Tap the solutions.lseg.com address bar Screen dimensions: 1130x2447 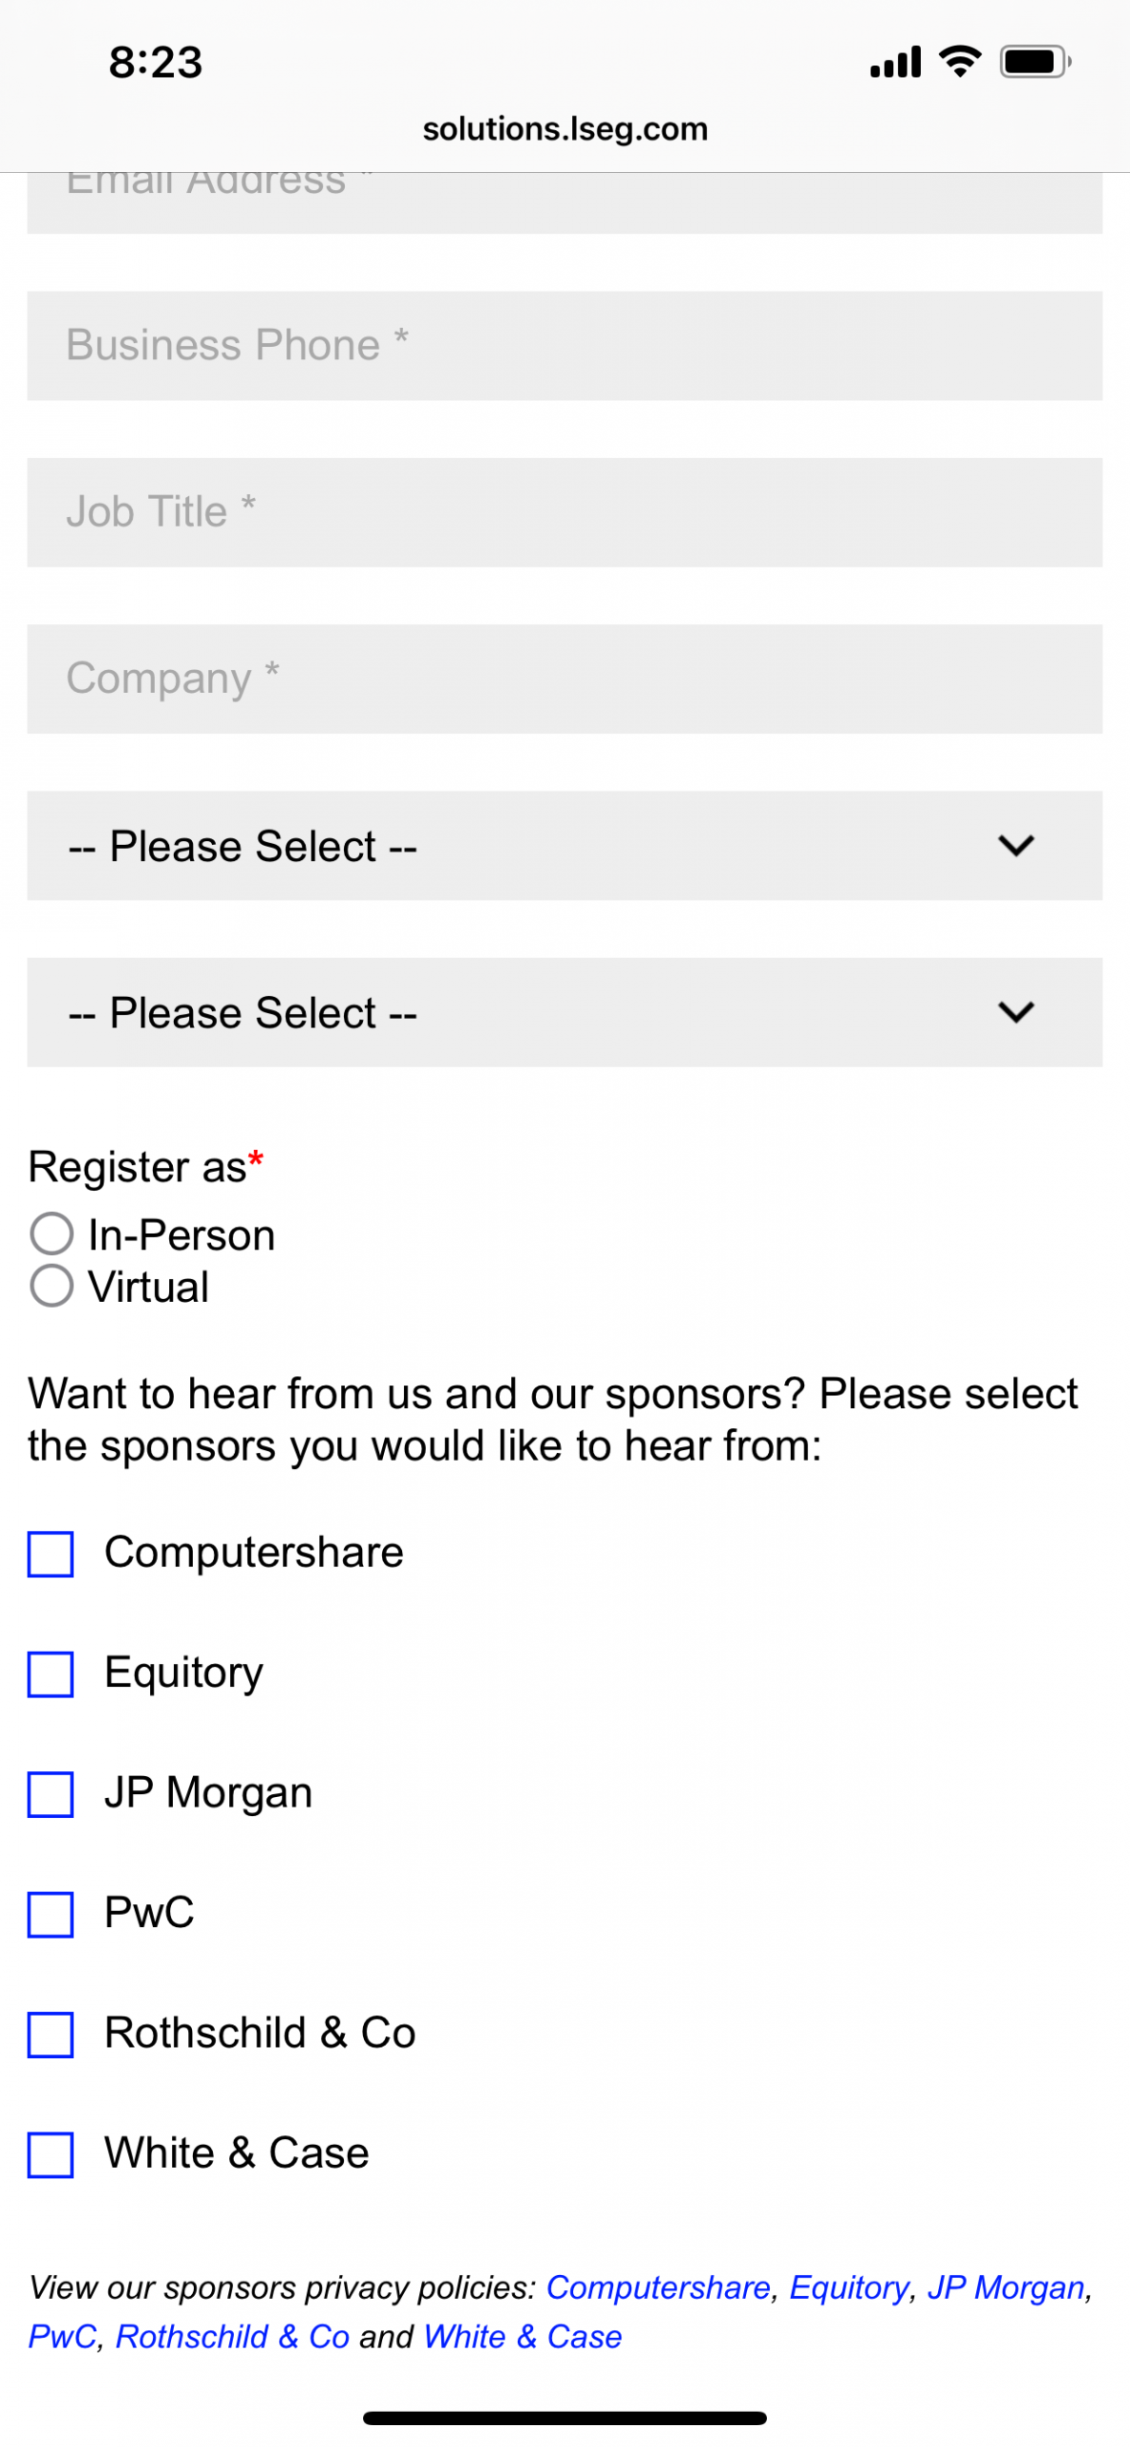(x=565, y=129)
